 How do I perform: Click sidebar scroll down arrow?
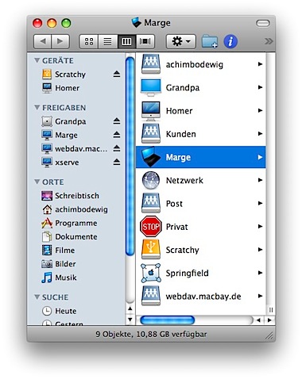click(x=130, y=320)
